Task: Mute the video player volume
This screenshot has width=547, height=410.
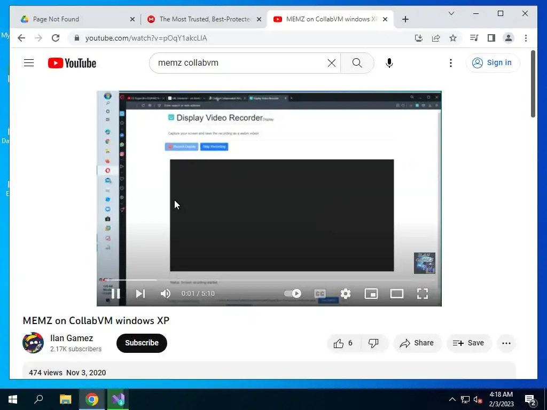Action: tap(166, 294)
